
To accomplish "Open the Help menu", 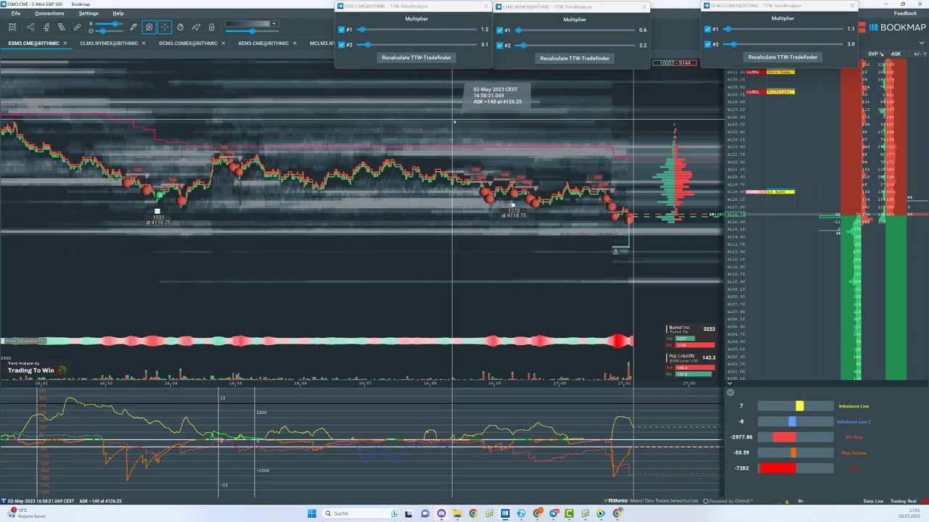I will 118,13.
